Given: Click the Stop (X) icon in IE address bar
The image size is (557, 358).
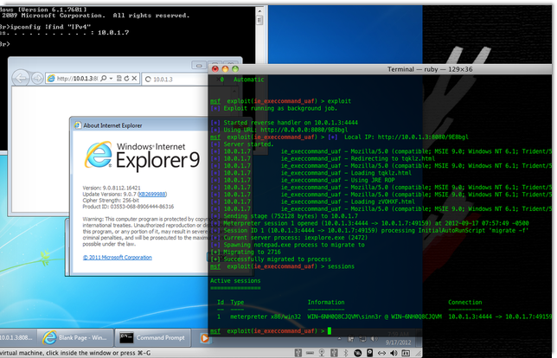Looking at the screenshot, I should tap(134, 78).
